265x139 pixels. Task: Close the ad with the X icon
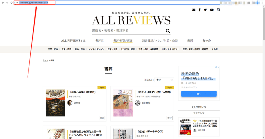218,67
